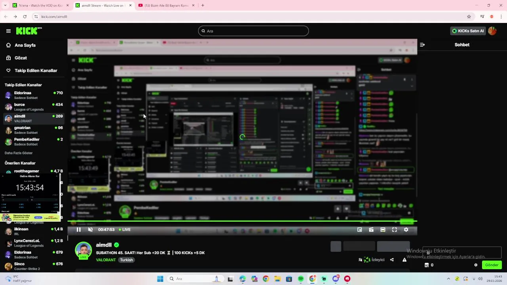
Task: Reload the current page
Action: coord(25,17)
